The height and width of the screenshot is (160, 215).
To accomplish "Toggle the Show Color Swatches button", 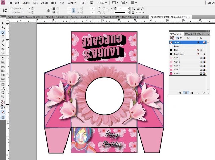I will pyautogui.click(x=186, y=93).
